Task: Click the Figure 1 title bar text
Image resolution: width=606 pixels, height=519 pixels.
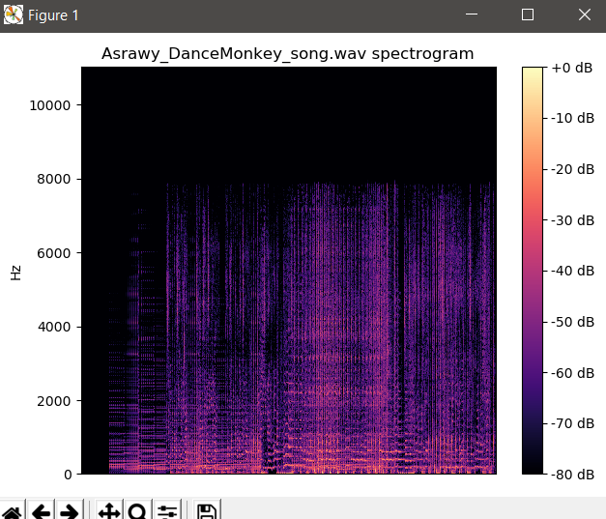Action: (53, 15)
